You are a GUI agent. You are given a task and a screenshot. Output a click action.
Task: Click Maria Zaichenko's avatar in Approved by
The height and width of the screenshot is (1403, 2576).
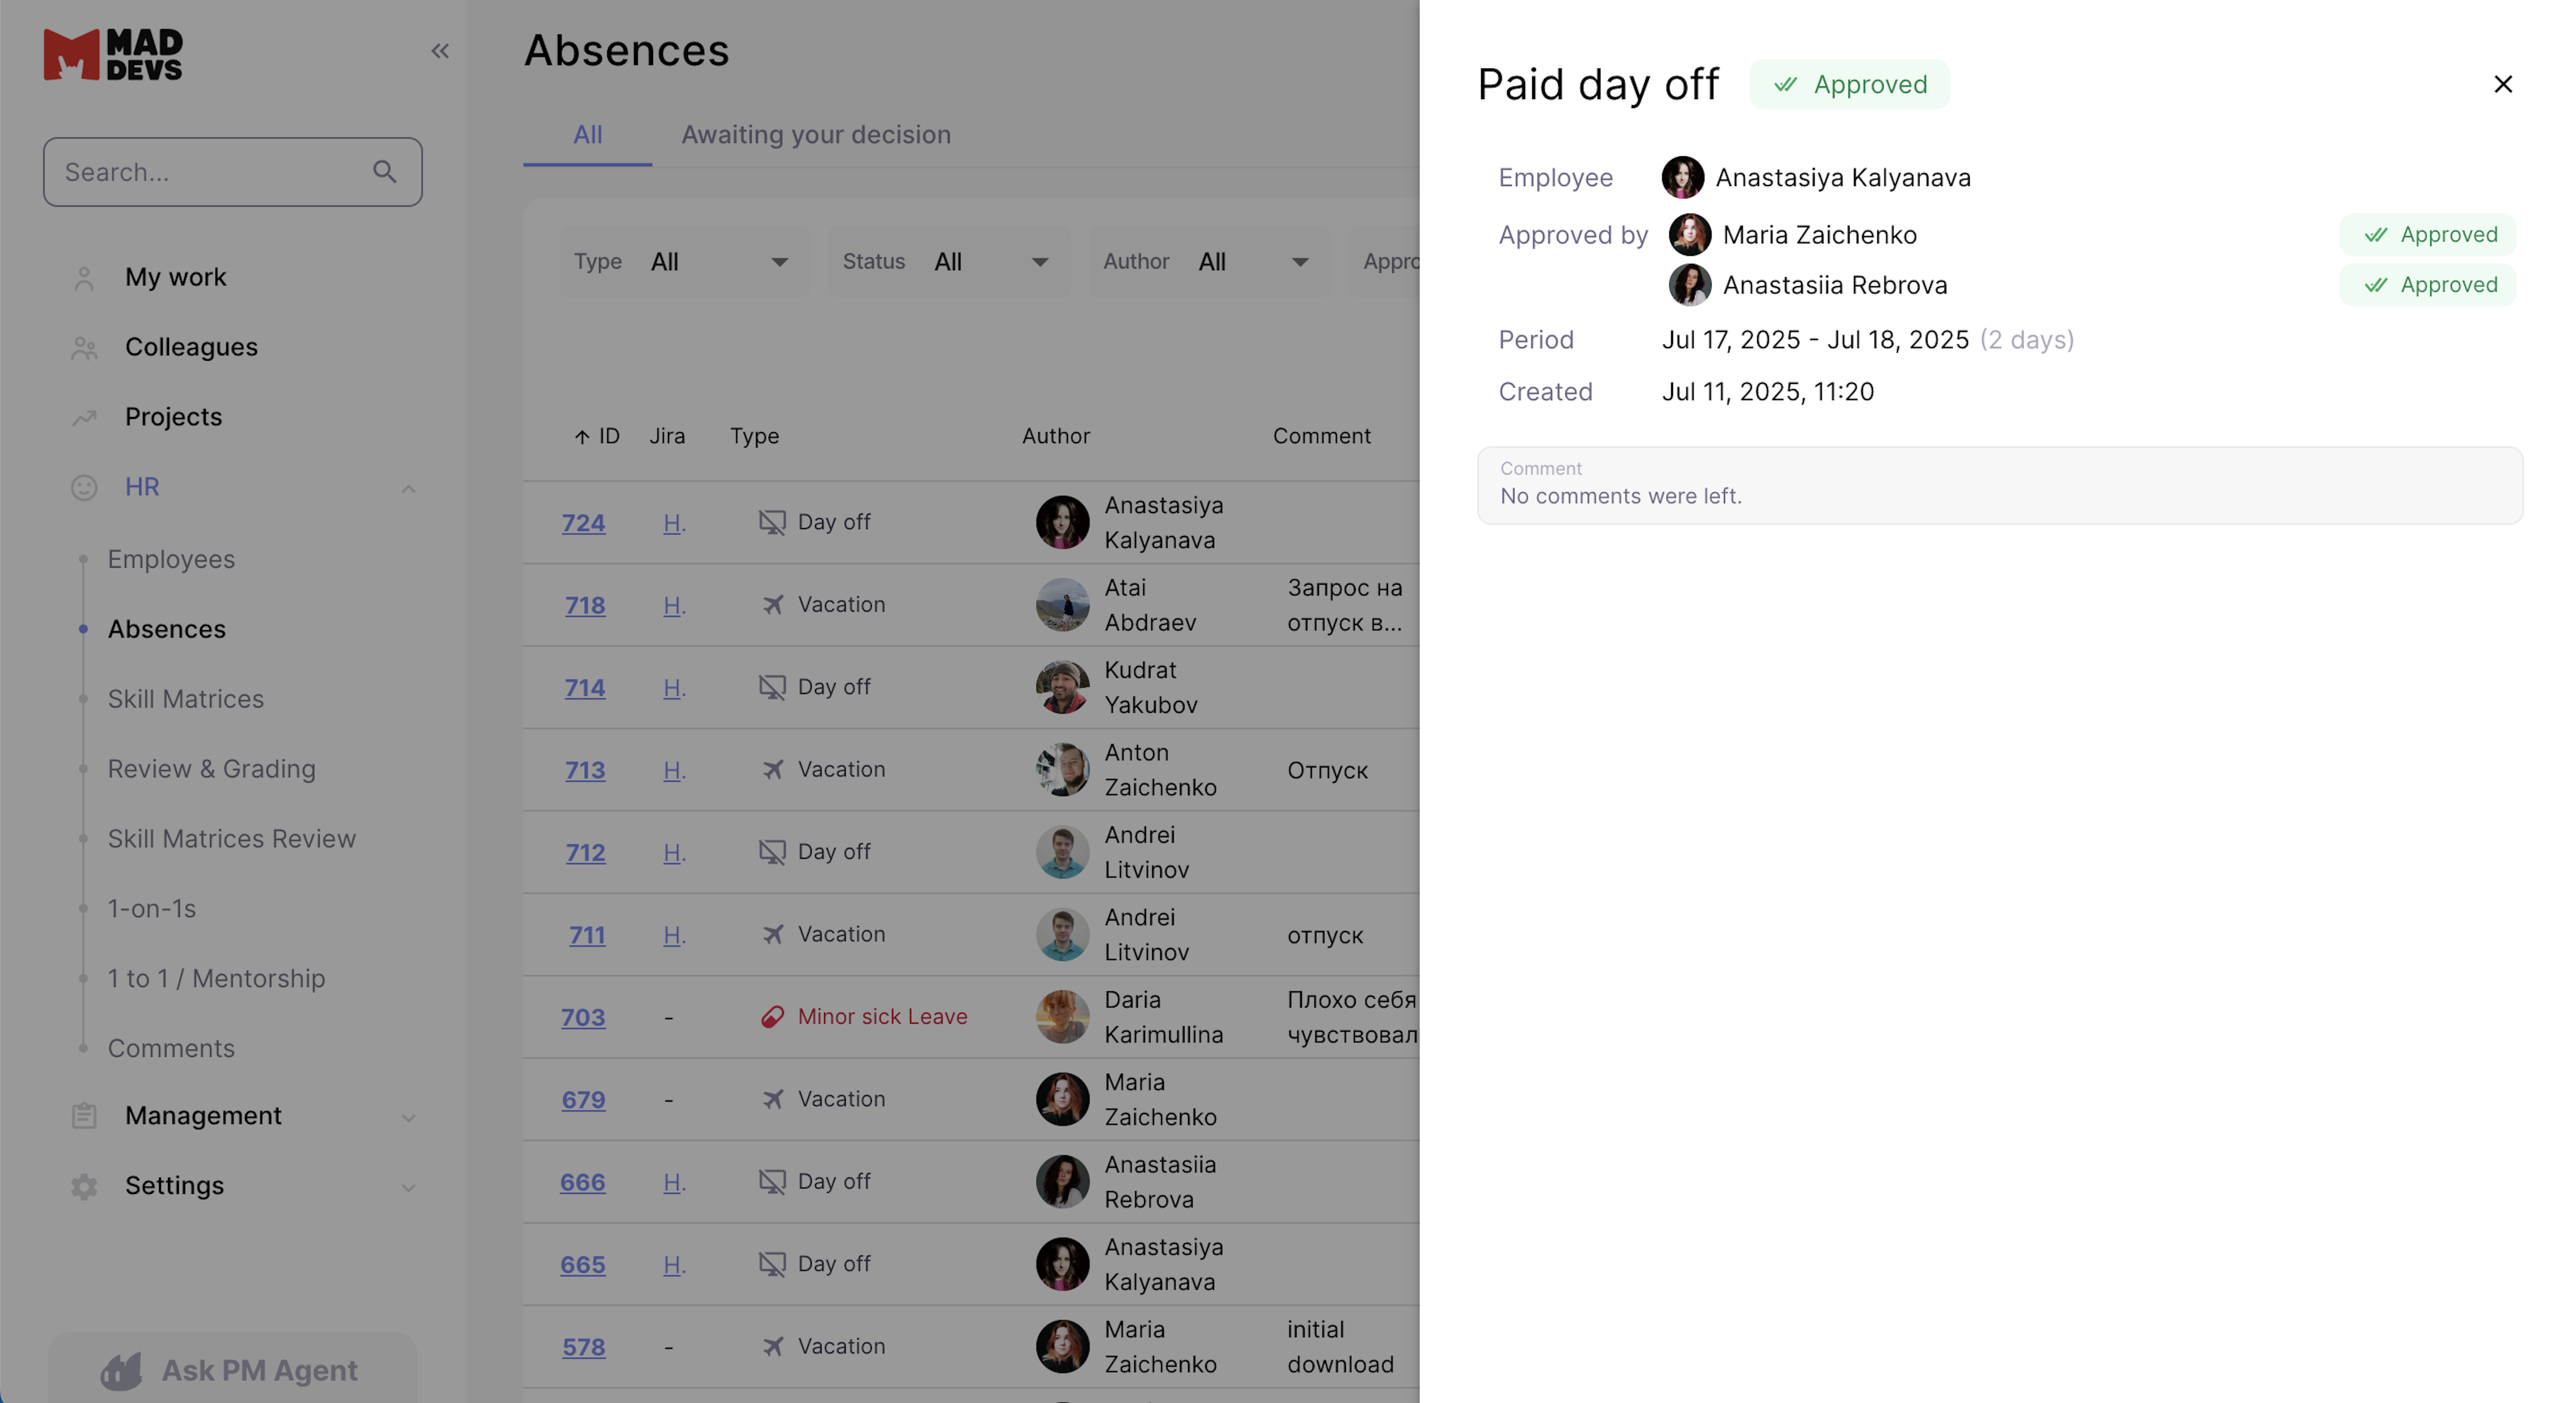[1690, 235]
